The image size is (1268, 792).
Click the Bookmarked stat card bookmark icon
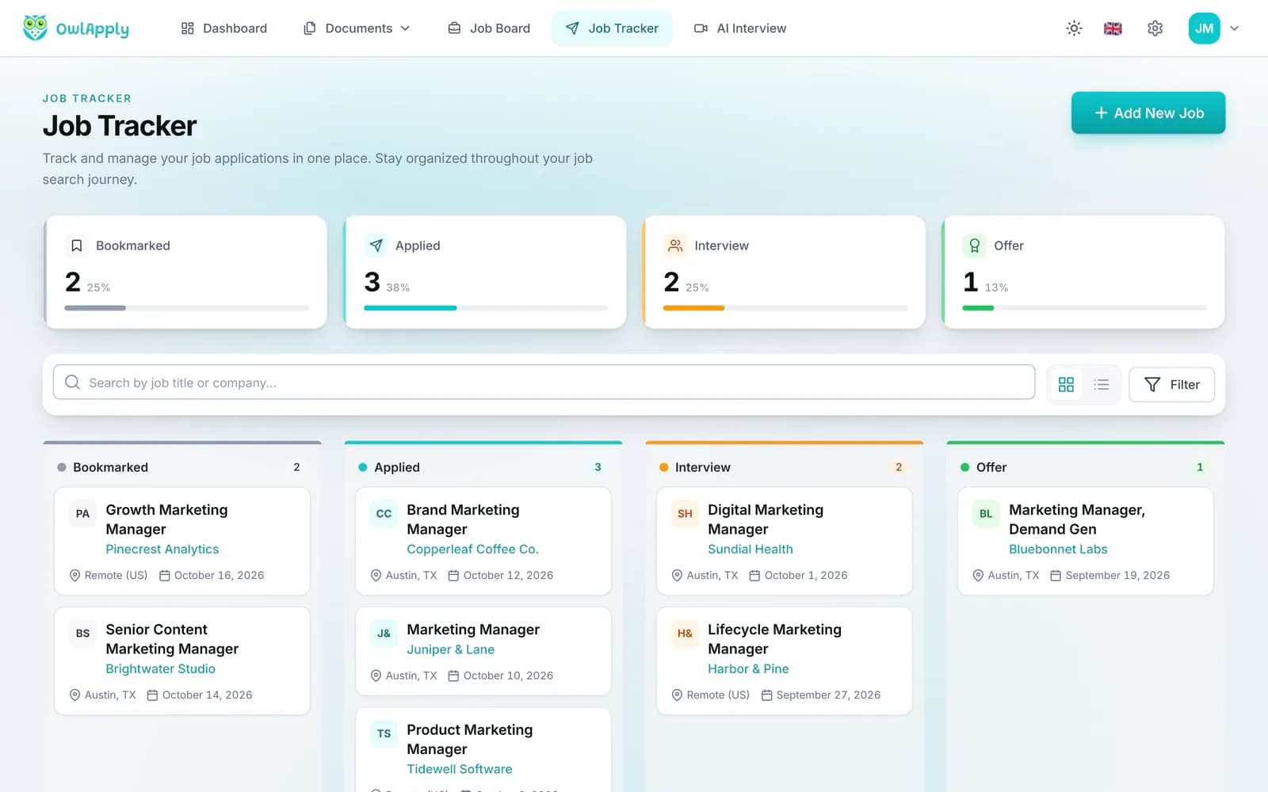[77, 246]
